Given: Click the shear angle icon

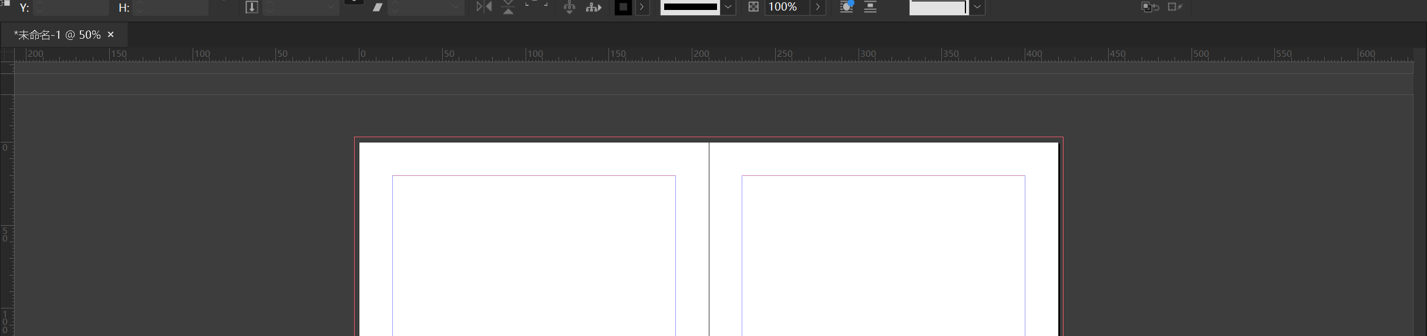Looking at the screenshot, I should tap(378, 7).
